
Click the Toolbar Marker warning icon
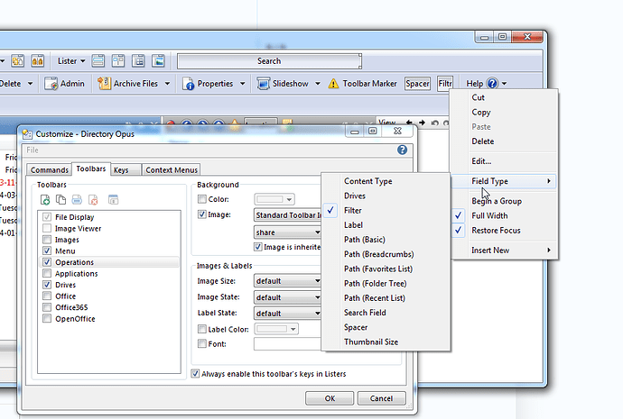click(x=334, y=84)
